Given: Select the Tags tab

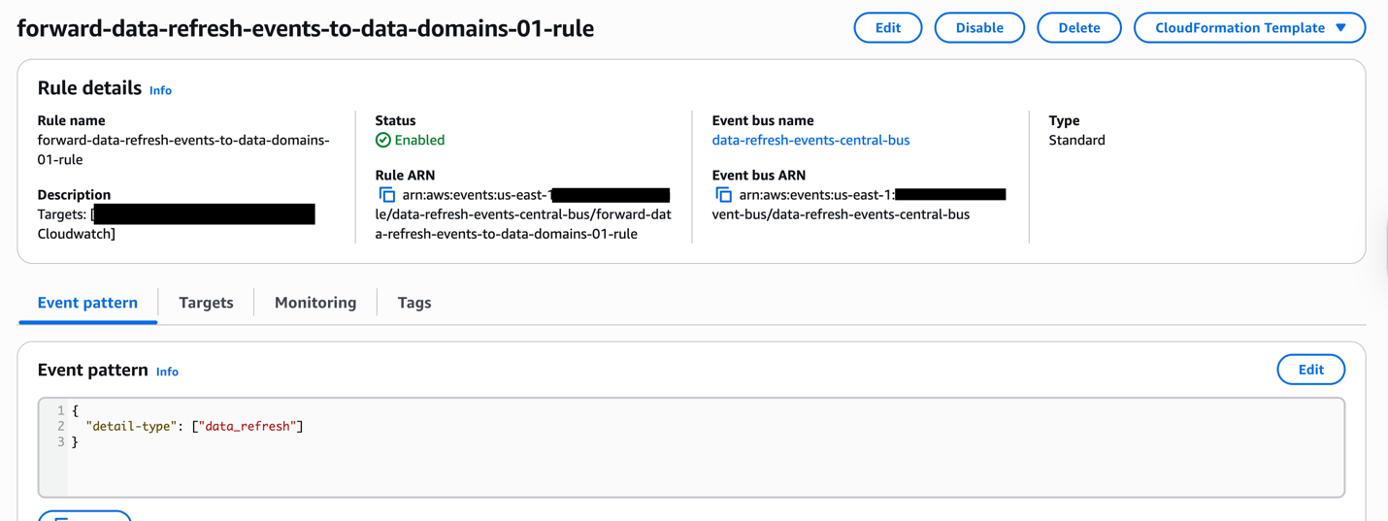Looking at the screenshot, I should 414,303.
